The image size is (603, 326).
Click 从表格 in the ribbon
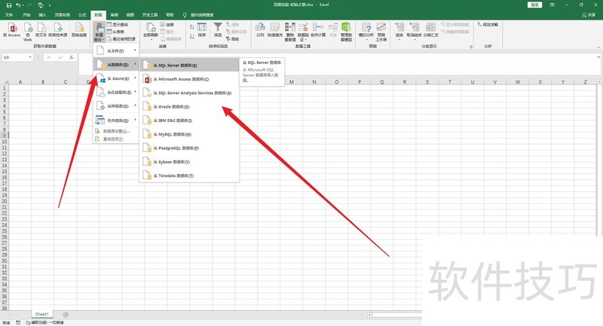pyautogui.click(x=115, y=32)
